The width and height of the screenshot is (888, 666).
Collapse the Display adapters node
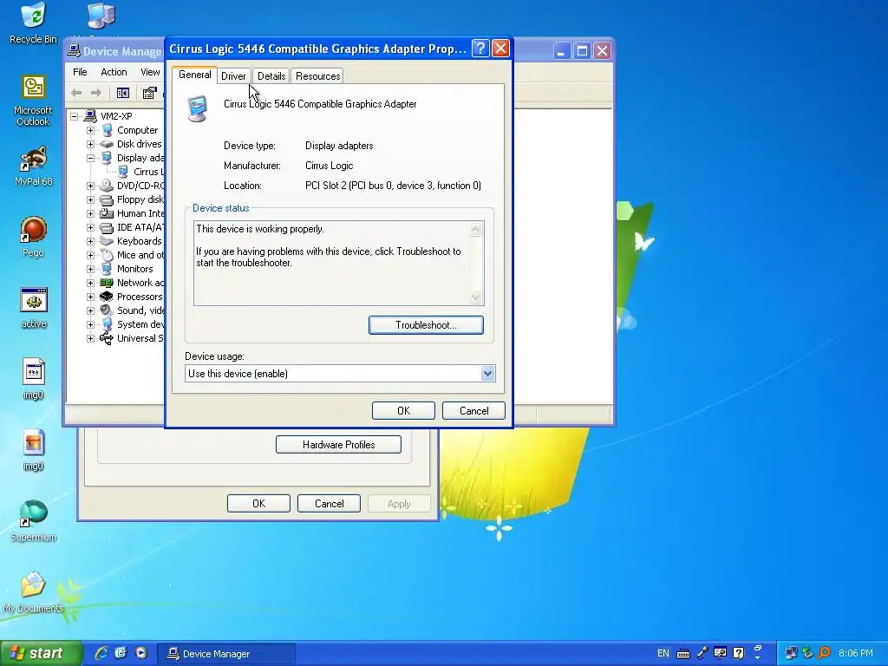(x=90, y=158)
